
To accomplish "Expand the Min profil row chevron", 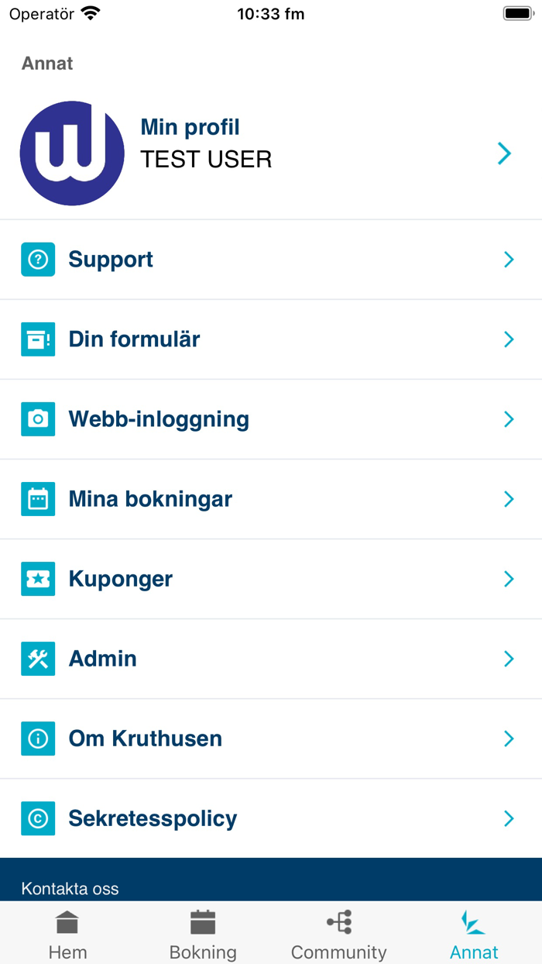I will (504, 153).
